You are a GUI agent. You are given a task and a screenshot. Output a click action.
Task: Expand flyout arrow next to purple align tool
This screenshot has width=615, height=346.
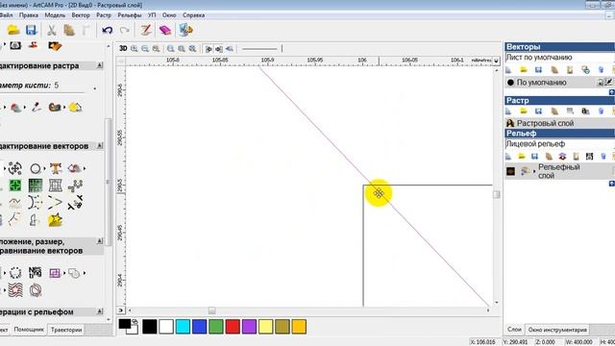[x=64, y=273]
